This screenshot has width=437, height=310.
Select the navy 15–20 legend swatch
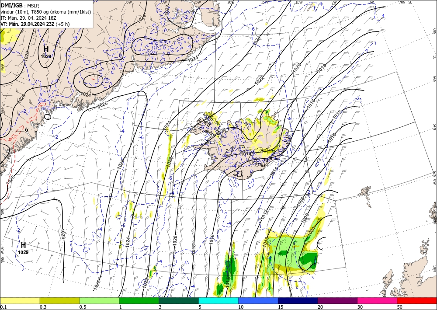(x=298, y=300)
